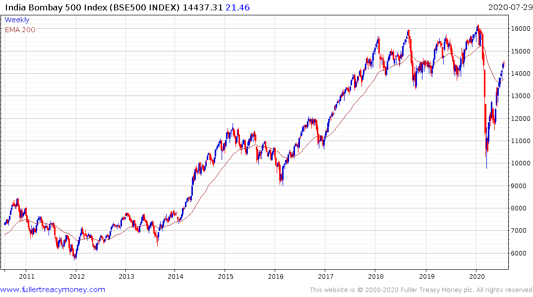This screenshot has height=297, width=533.
Task: Click the late 2011 low candle below 6000
Action: pyautogui.click(x=75, y=256)
